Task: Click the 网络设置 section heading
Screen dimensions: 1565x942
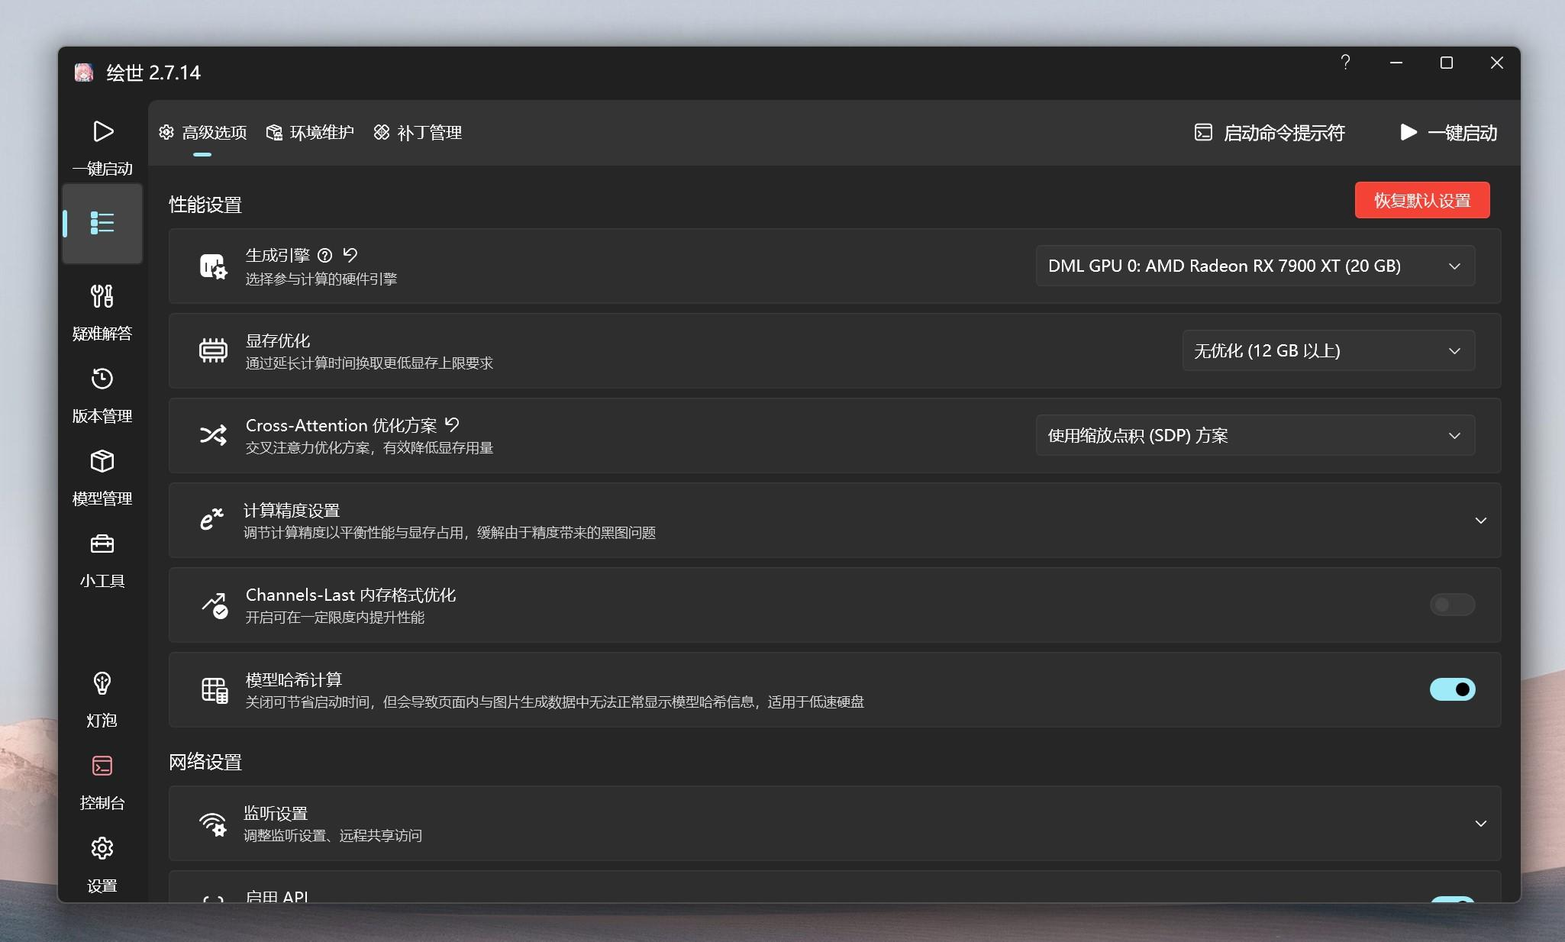Action: [205, 762]
